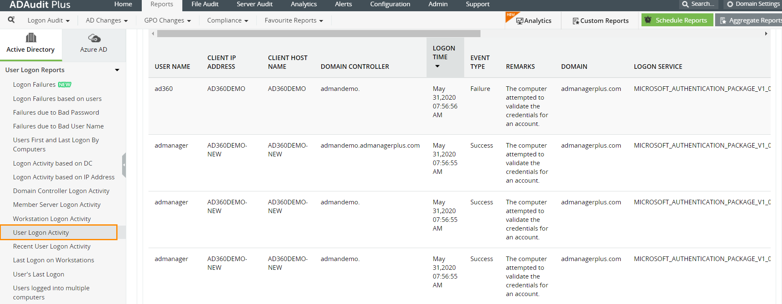782x304 pixels.
Task: Click the CLIENT IP ADDRESS column header
Action: [222, 62]
